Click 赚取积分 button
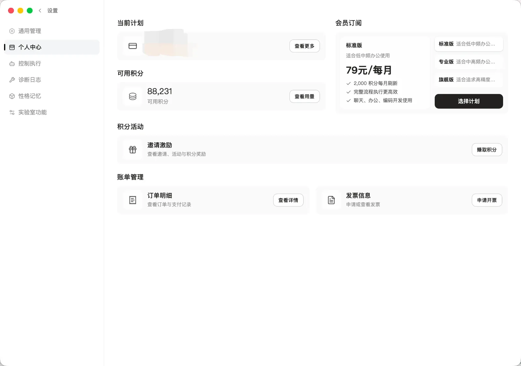Image resolution: width=521 pixels, height=366 pixels. [x=487, y=150]
